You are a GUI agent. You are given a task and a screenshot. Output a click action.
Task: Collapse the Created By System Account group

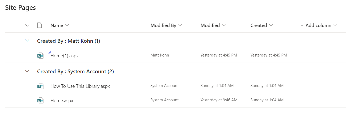[x=27, y=71]
